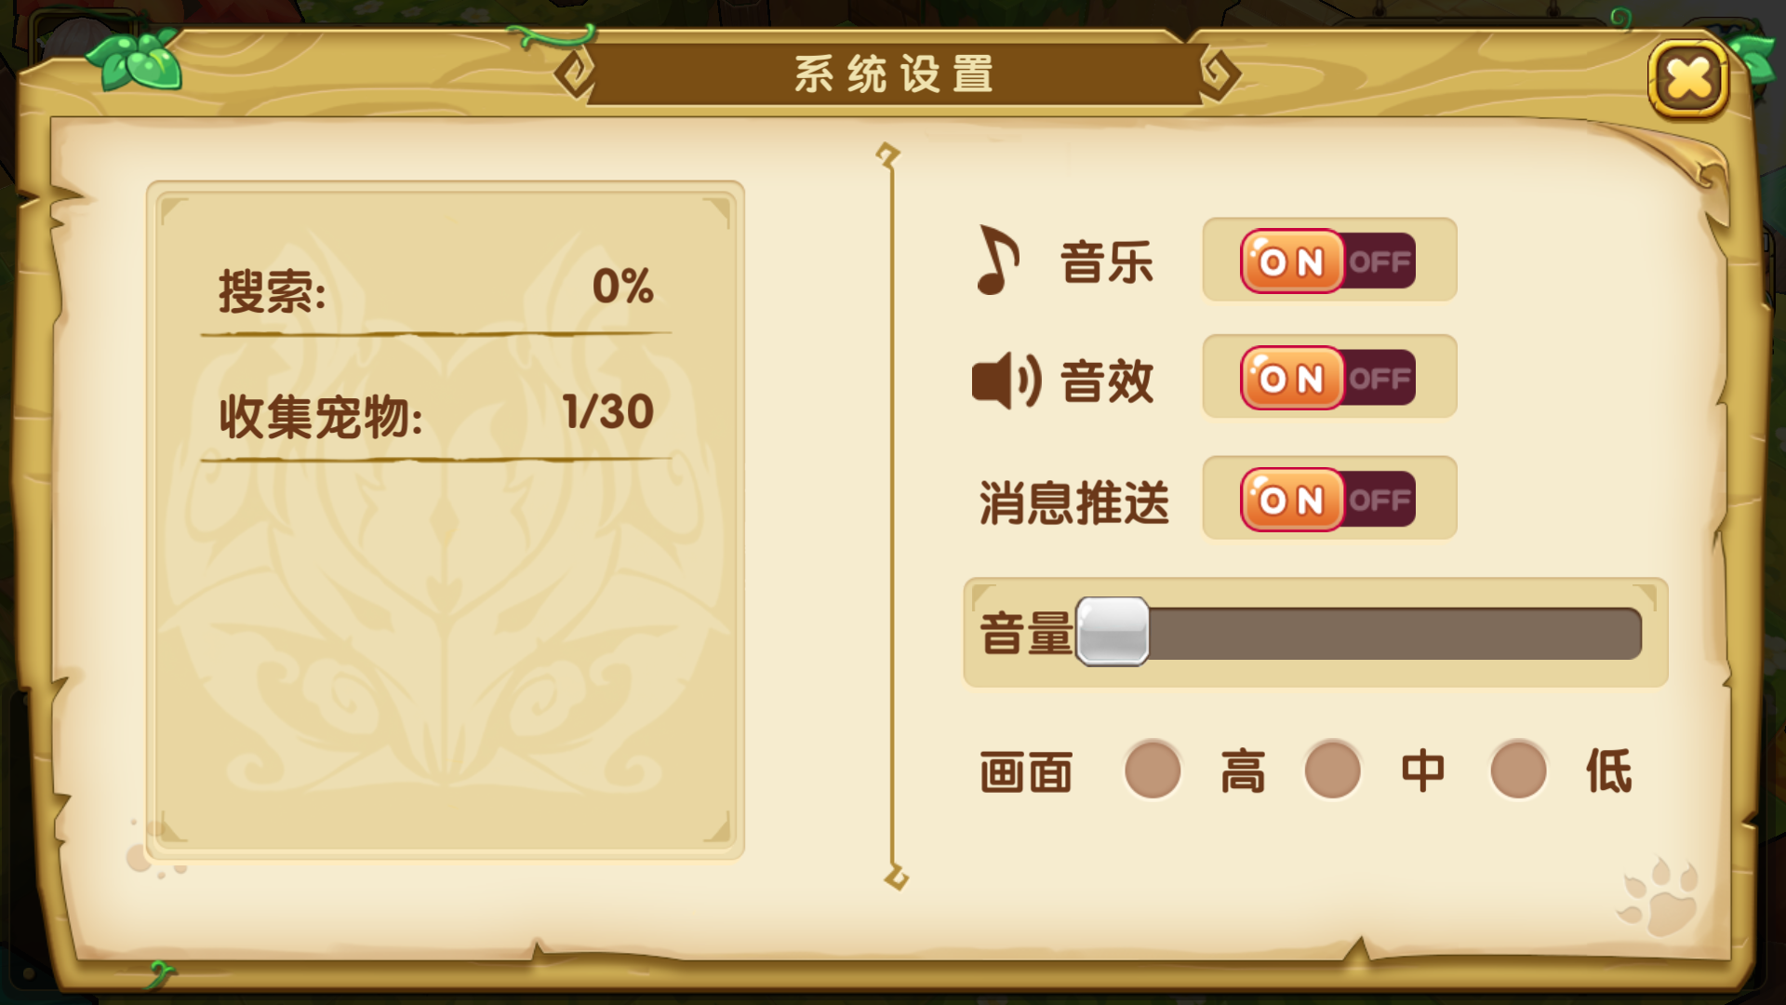Toggle the 消息推送 push notification switch
The image size is (1786, 1005).
[x=1328, y=499]
